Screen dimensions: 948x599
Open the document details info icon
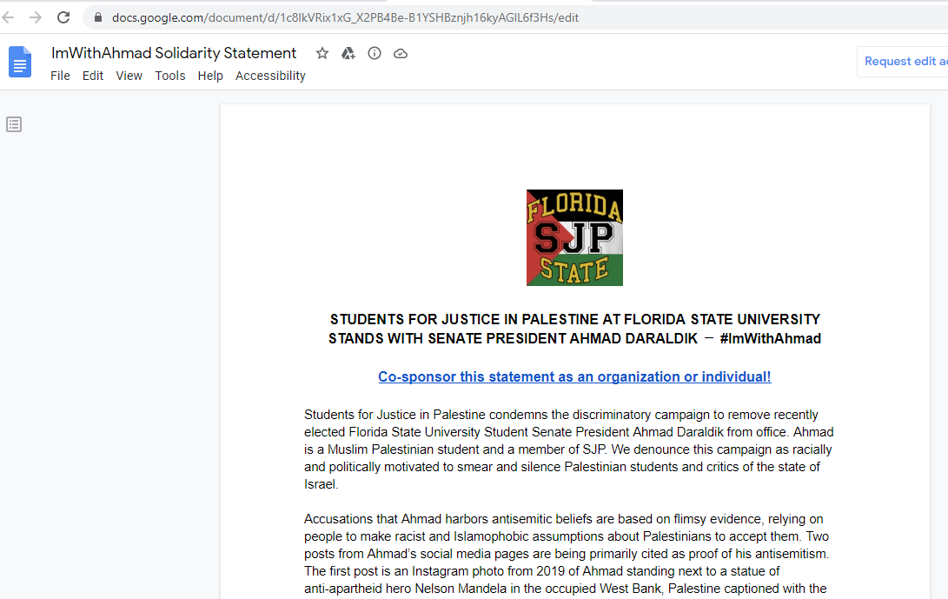point(375,53)
